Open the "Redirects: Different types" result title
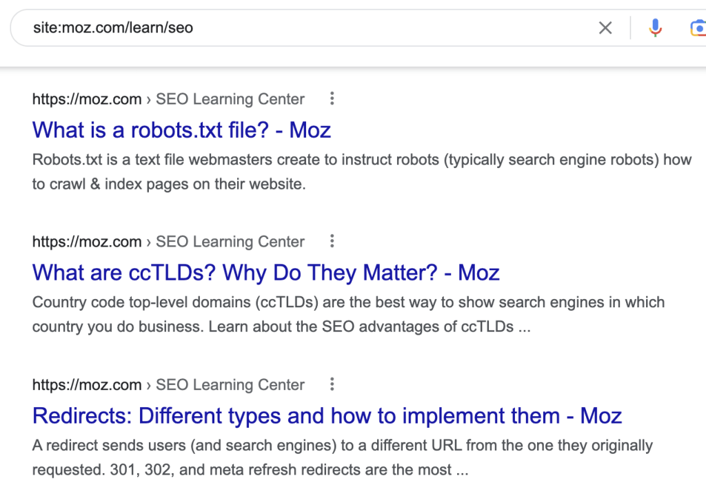The image size is (706, 496). (x=327, y=416)
